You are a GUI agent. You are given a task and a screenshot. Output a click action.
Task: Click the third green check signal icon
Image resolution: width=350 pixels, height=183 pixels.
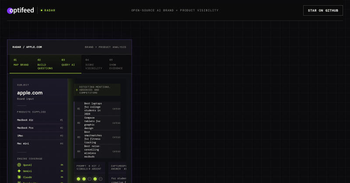click(95, 179)
